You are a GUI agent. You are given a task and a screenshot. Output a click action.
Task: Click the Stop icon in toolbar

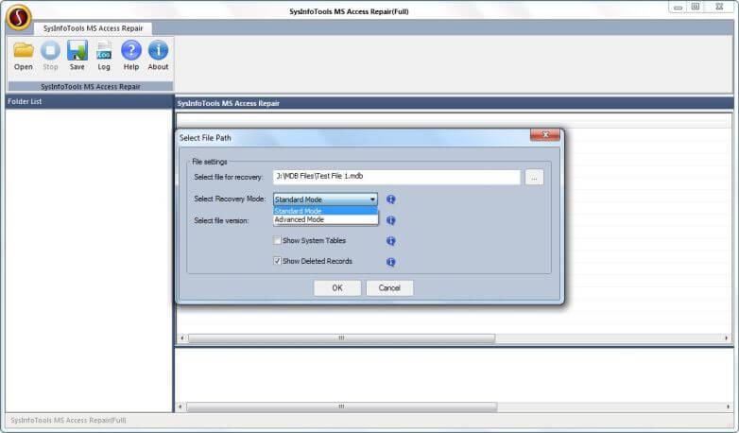(50, 51)
